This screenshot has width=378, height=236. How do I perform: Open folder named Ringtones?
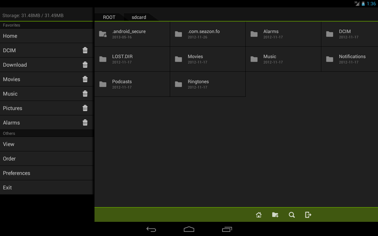pos(198,81)
